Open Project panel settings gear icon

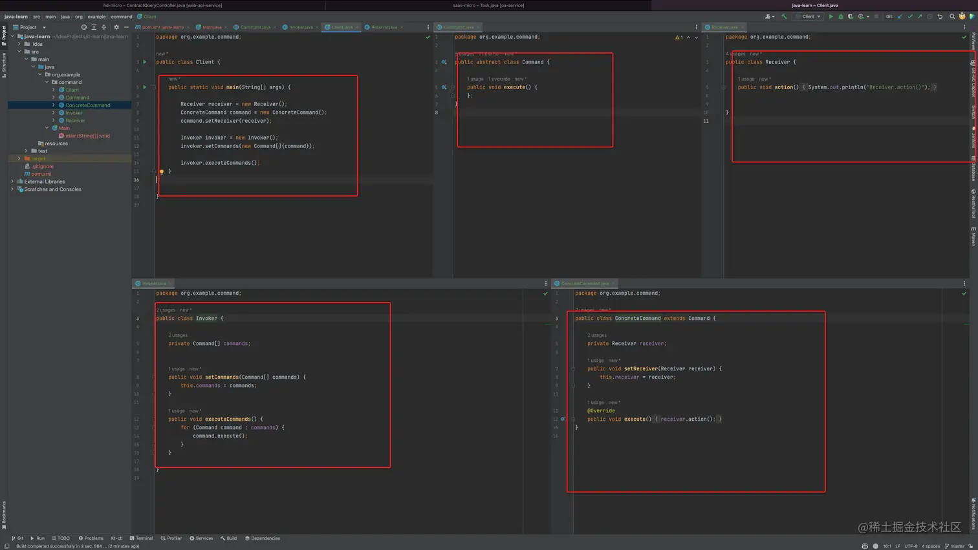point(116,27)
